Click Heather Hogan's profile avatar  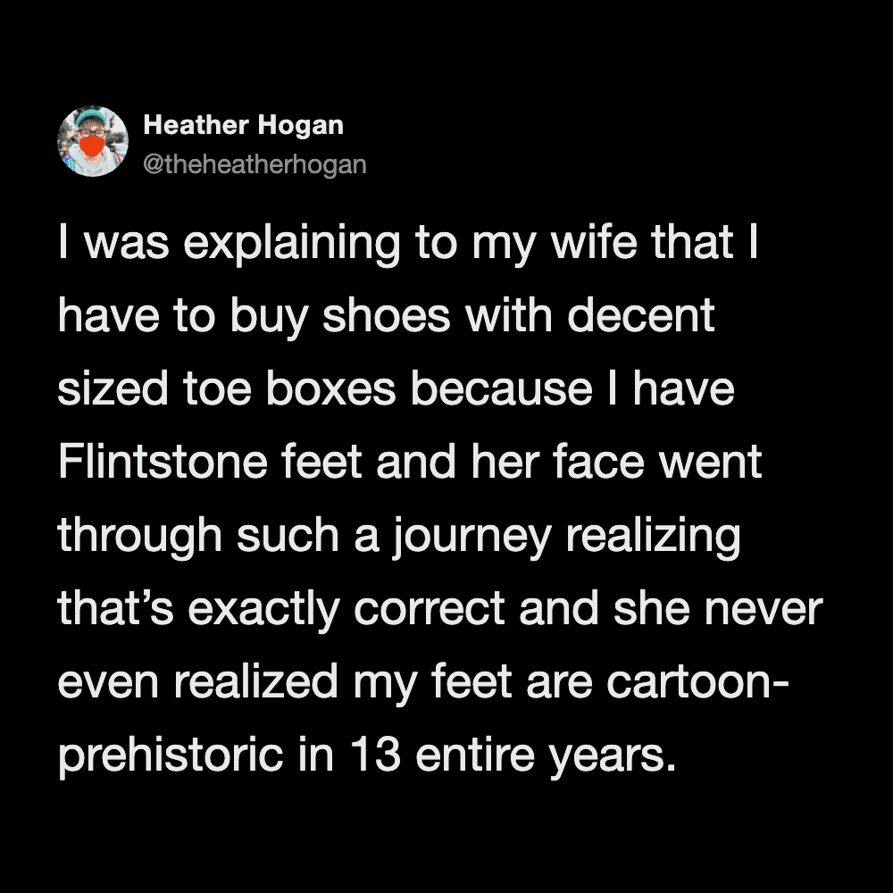click(x=93, y=141)
